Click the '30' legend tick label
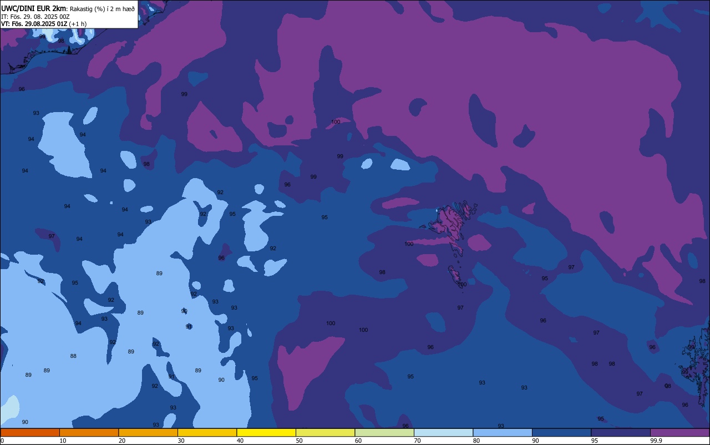Screen dimensions: 710x445 tap(181, 441)
